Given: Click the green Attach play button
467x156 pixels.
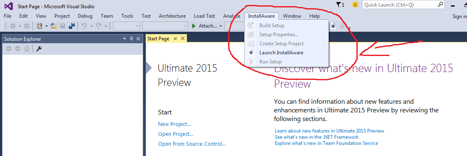Looking at the screenshot, I should click(193, 26).
